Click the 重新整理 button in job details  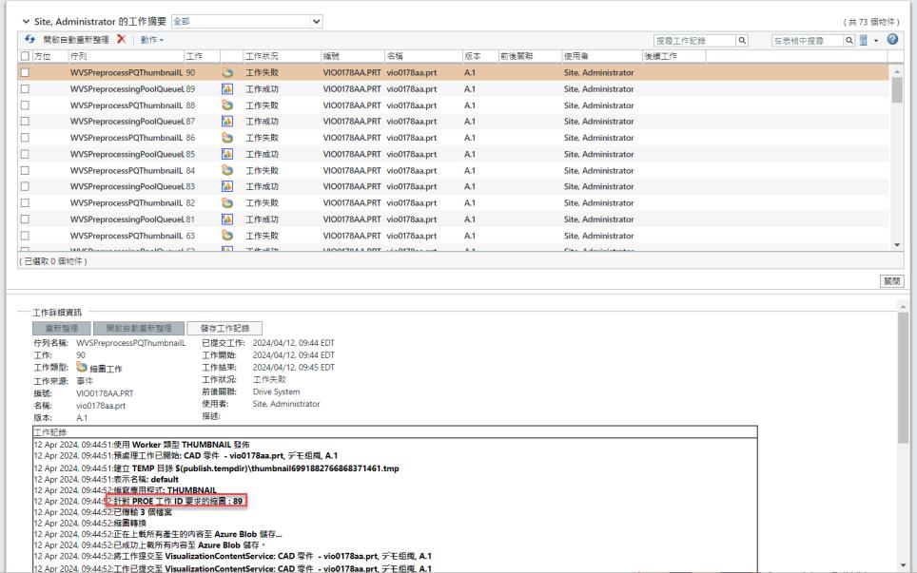point(62,328)
